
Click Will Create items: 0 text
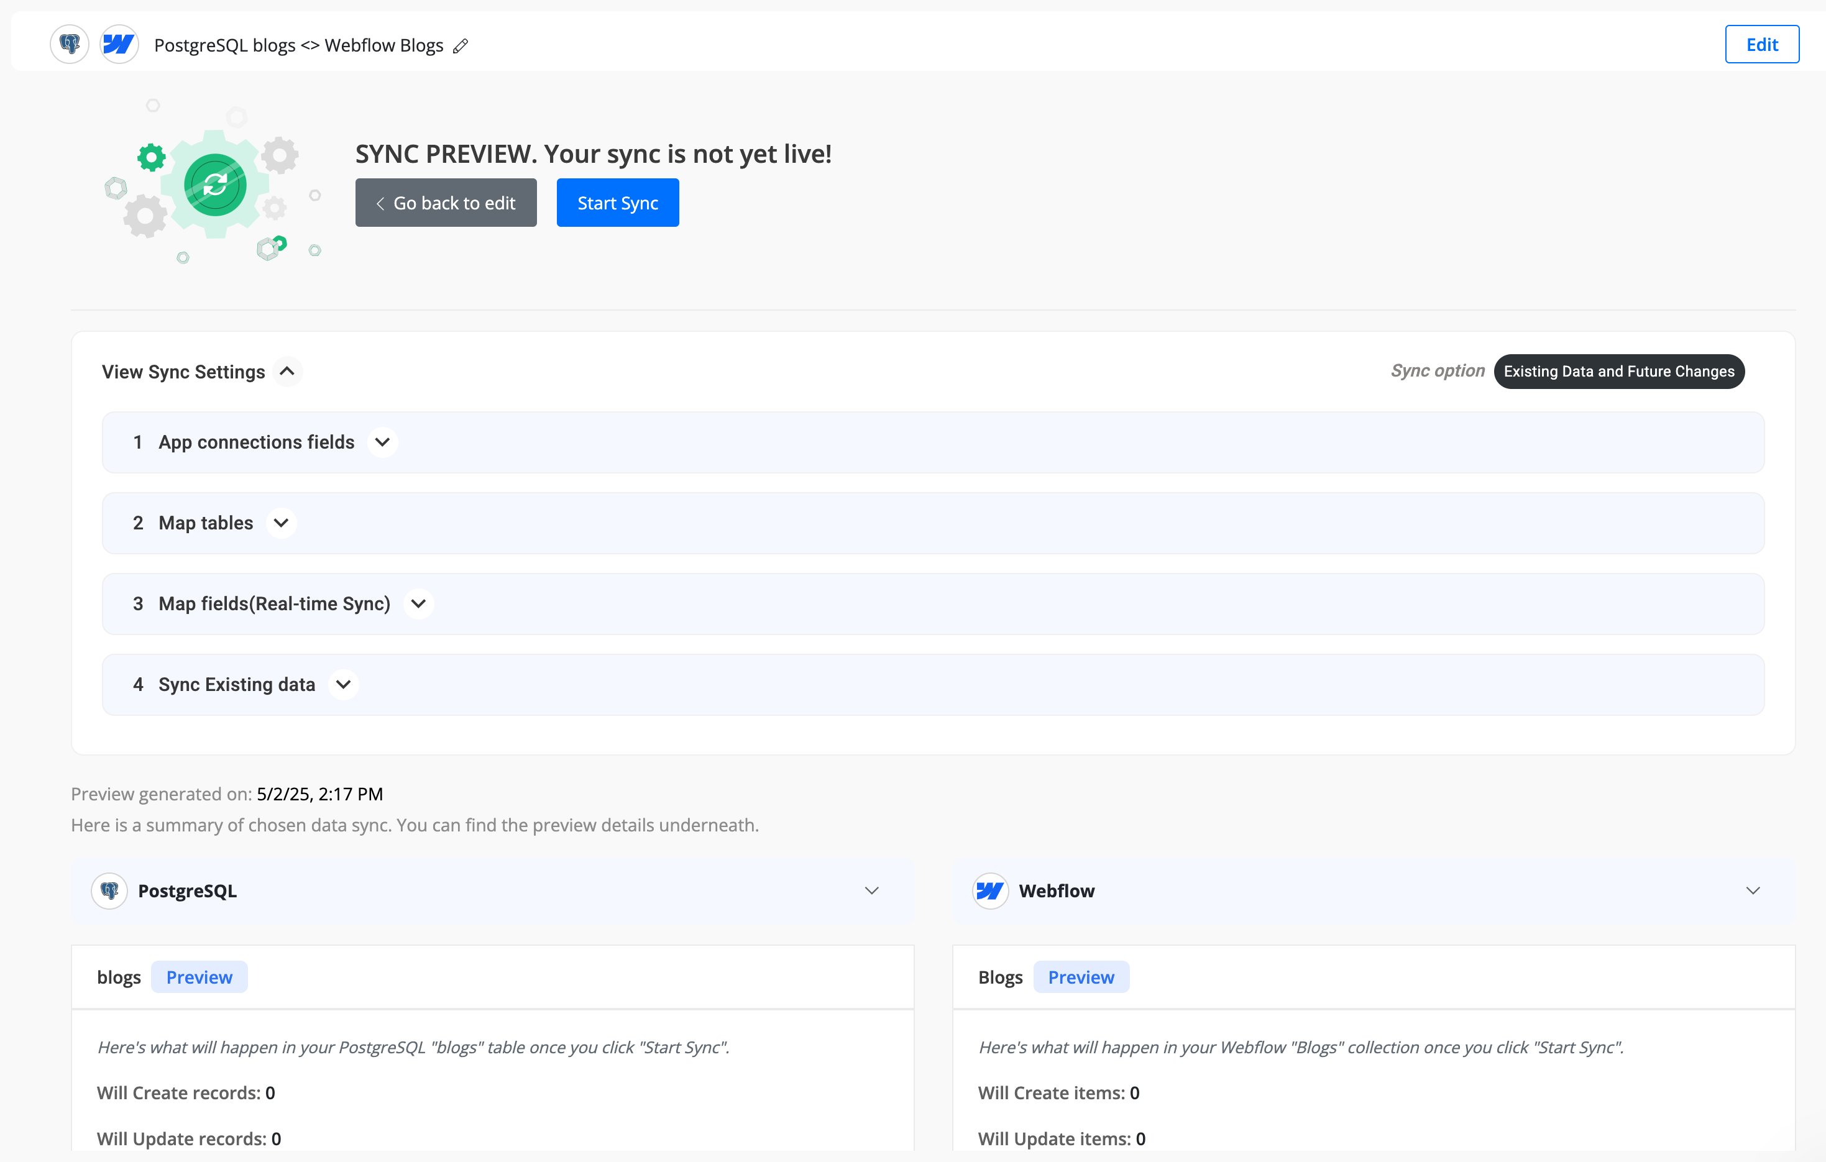coord(1058,1093)
